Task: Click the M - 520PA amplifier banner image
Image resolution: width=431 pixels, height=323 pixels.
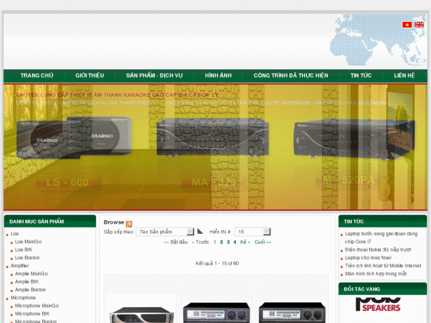Action: pos(354,139)
